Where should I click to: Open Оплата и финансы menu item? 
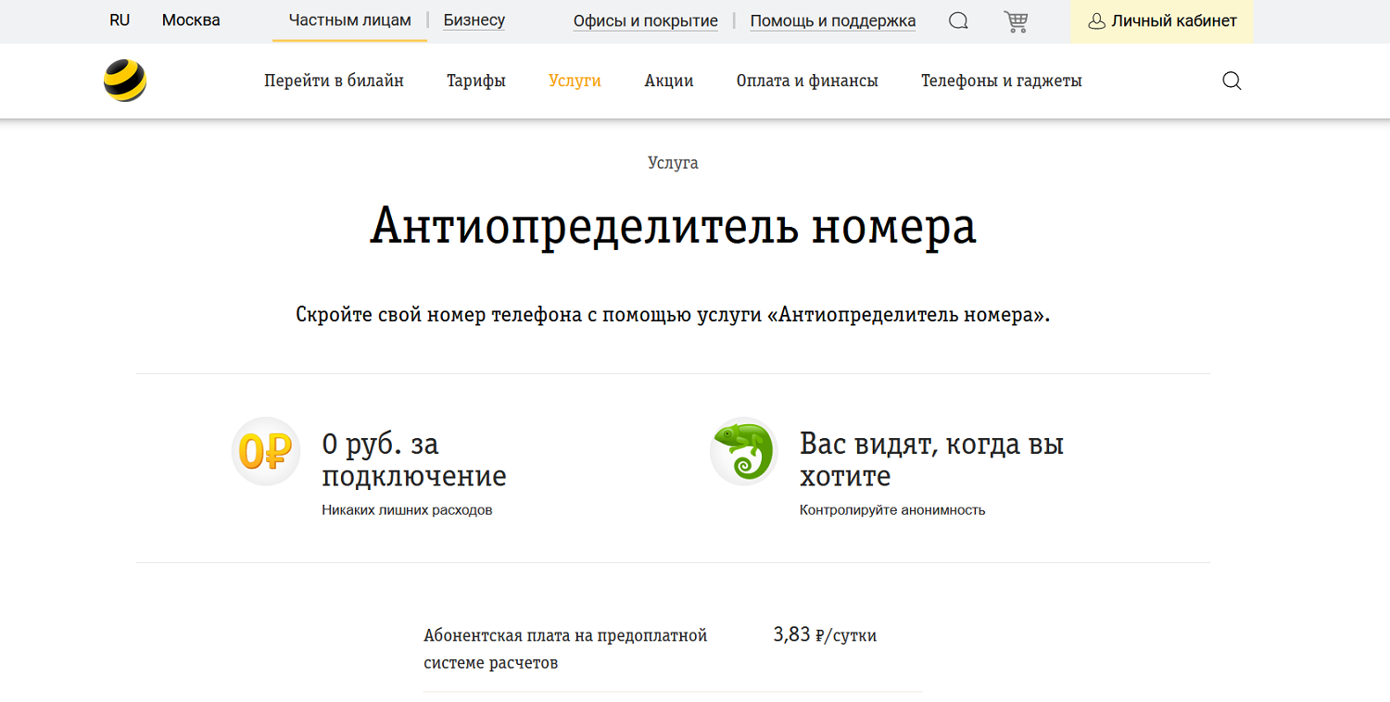pos(807,81)
